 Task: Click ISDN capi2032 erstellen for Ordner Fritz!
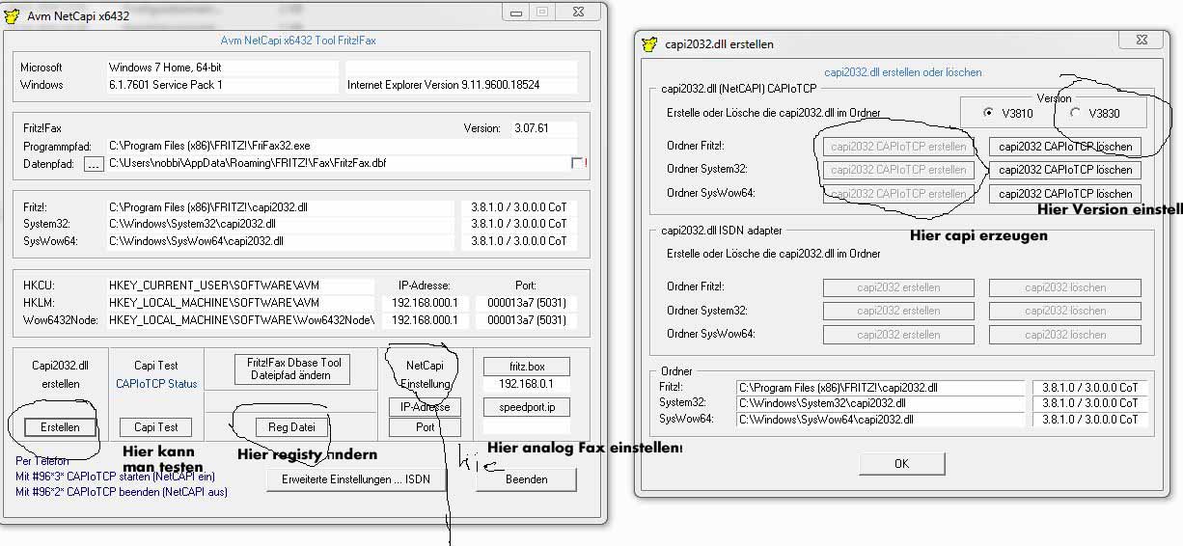(898, 287)
